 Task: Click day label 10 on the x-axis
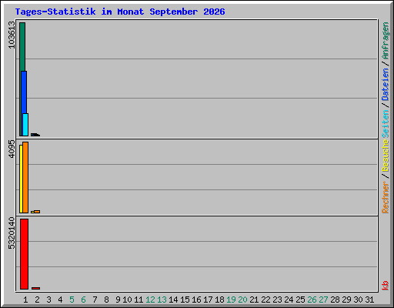coord(127,300)
